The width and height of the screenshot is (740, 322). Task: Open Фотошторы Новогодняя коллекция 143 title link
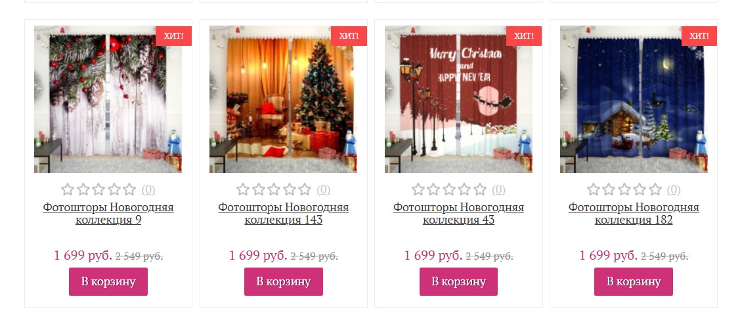[283, 214]
